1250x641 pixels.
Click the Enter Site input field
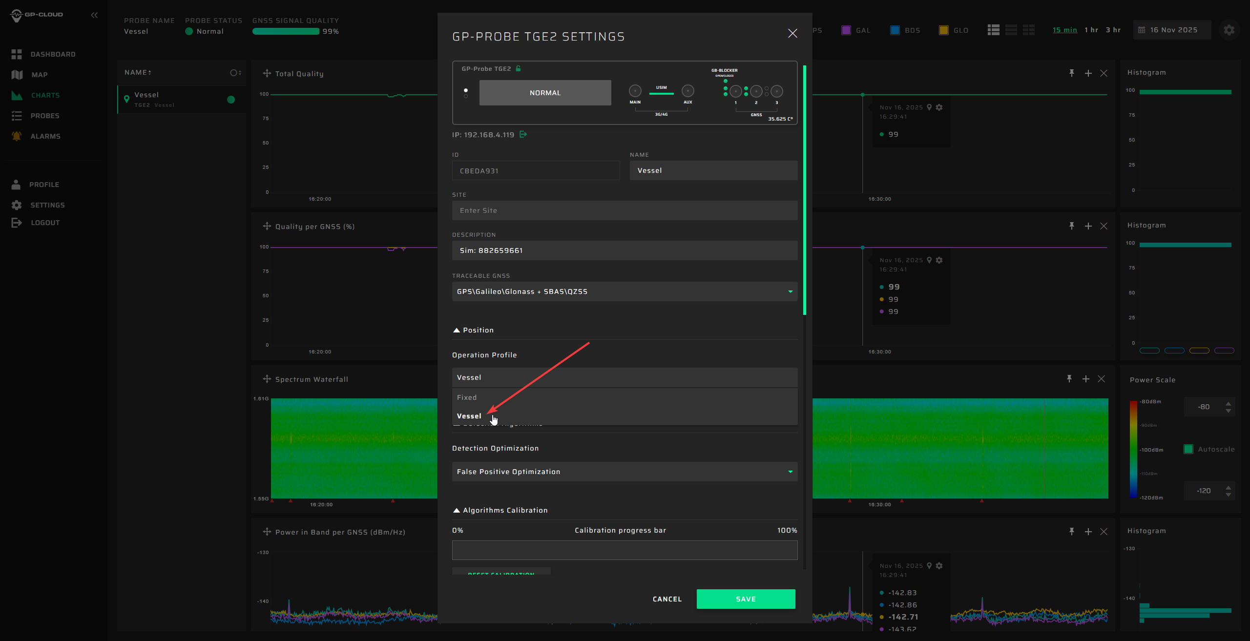624,210
